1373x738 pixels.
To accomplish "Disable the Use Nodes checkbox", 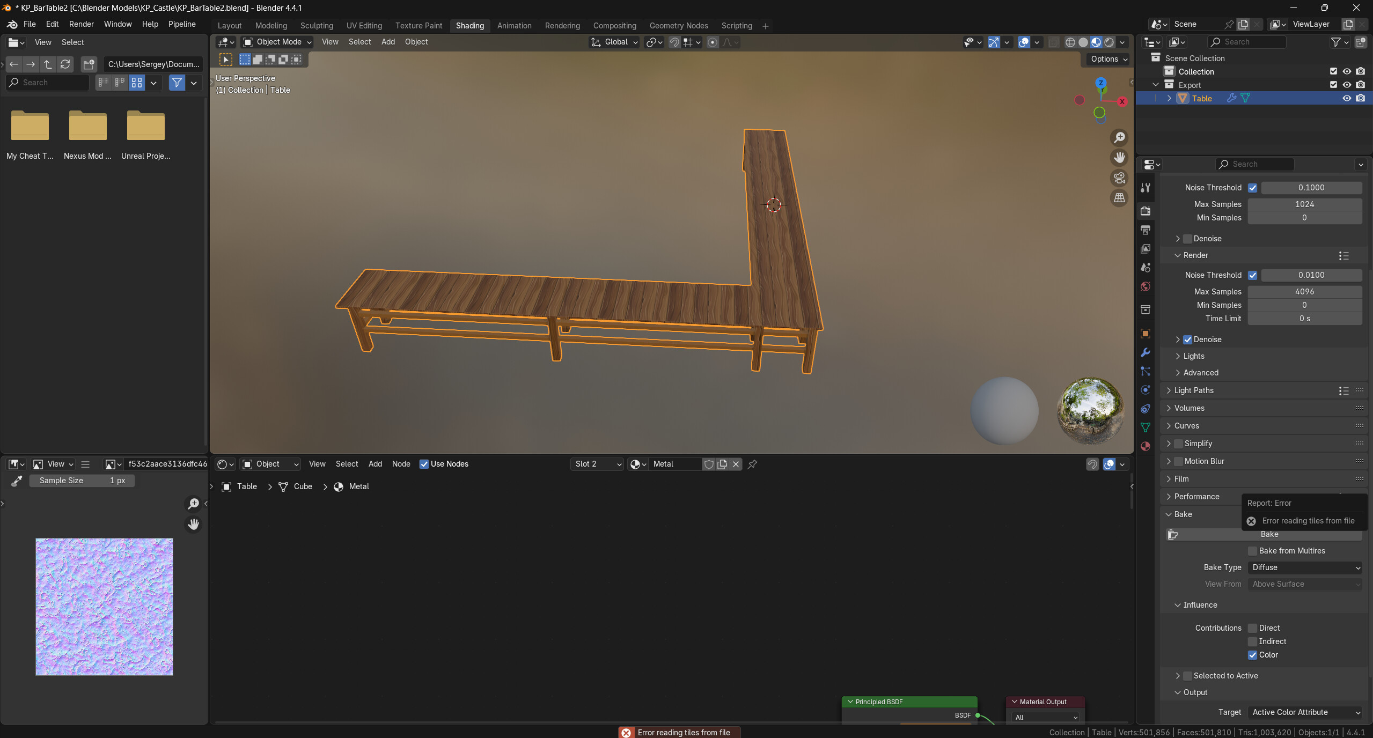I will pos(424,464).
